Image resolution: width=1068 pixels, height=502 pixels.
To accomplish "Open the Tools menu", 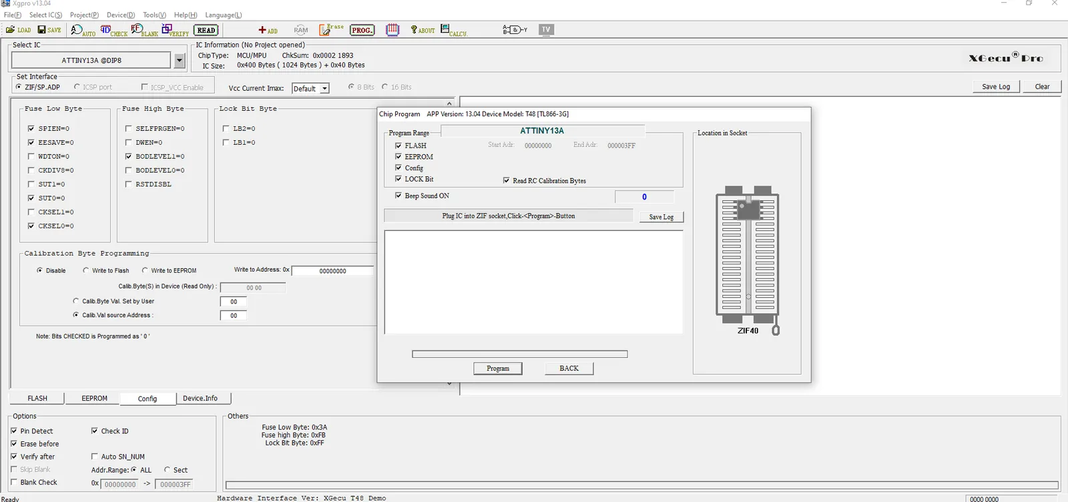I will pyautogui.click(x=154, y=15).
